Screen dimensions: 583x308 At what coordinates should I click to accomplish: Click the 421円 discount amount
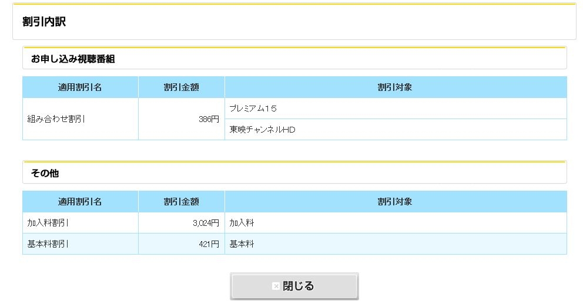click(209, 244)
